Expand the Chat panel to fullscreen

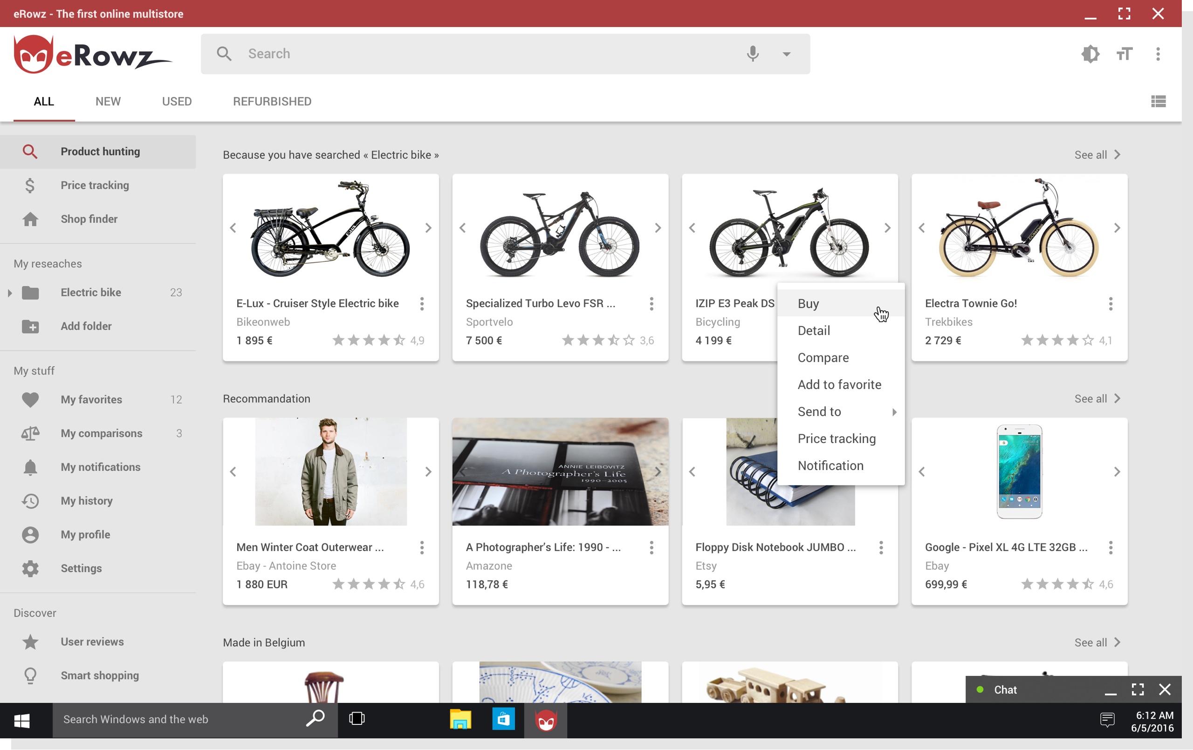[x=1138, y=689]
